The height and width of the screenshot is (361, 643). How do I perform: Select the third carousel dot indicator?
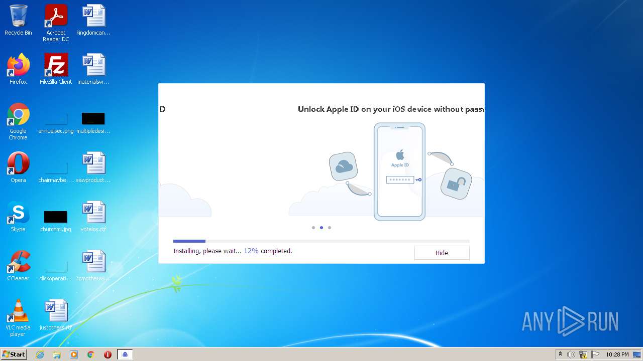pyautogui.click(x=330, y=228)
